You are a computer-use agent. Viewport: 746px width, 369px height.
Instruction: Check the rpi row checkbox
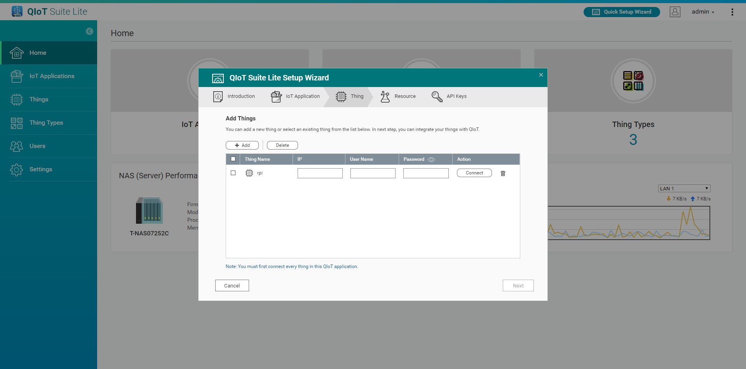[x=233, y=173]
